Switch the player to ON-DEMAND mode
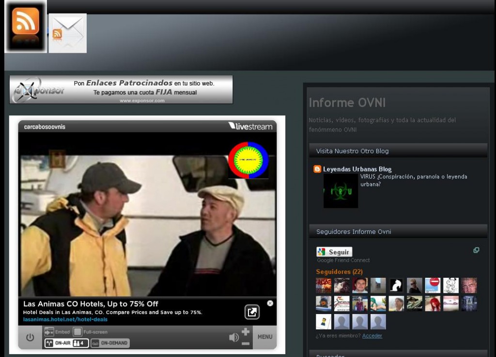Image resolution: width=496 pixels, height=357 pixels. [110, 343]
